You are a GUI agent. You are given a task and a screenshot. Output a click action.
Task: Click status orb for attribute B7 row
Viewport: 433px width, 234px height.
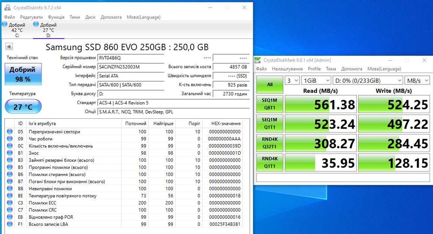(10, 182)
